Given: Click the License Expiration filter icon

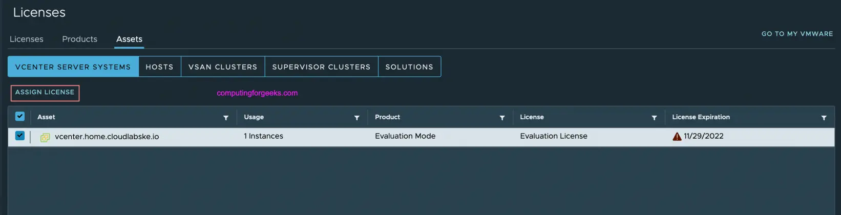Looking at the screenshot, I should pos(824,118).
